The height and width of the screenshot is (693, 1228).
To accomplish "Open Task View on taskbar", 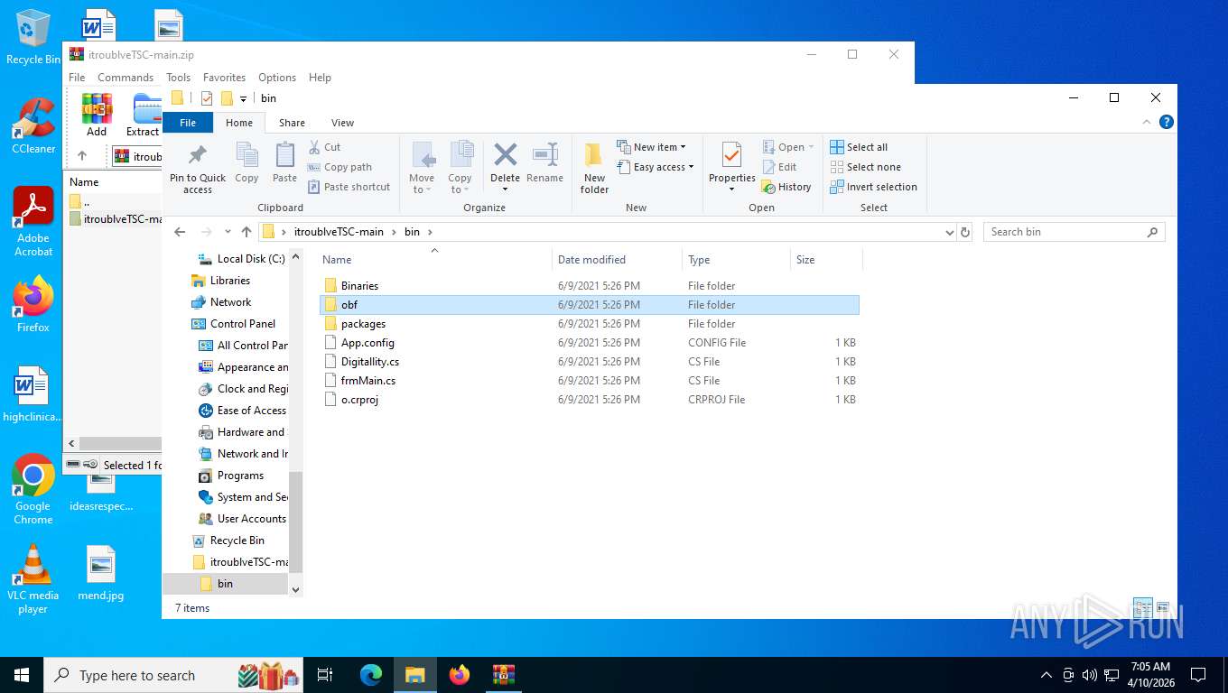I will pos(326,675).
